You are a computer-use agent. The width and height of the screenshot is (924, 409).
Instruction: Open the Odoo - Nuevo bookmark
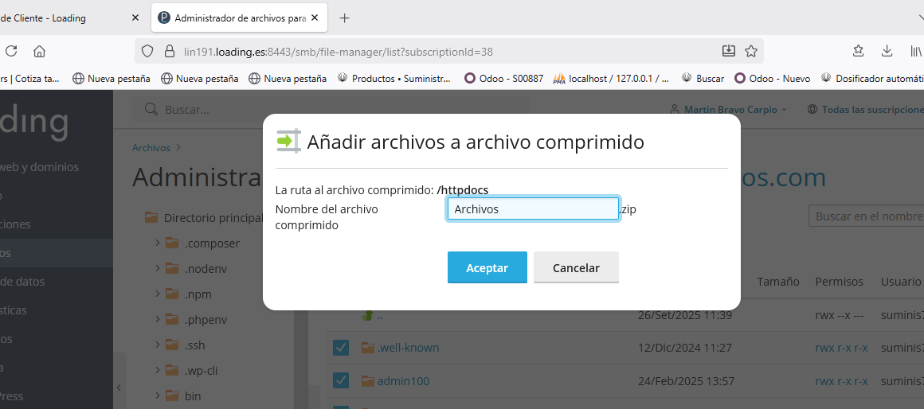point(772,78)
